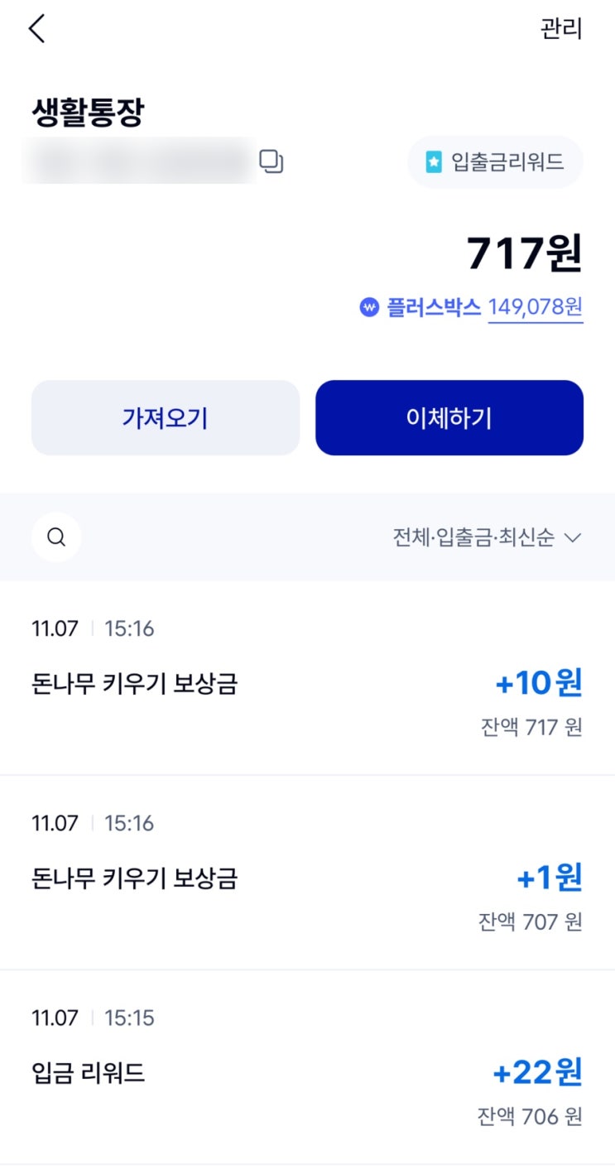Open the +1원 돈나무 키우기 보상금 transaction

[307, 878]
